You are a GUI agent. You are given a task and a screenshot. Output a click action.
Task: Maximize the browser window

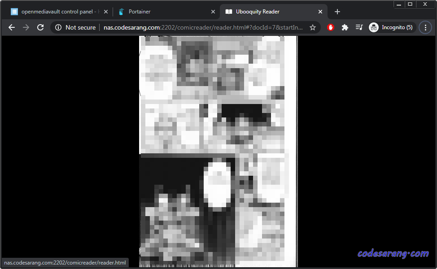pyautogui.click(x=410, y=4)
